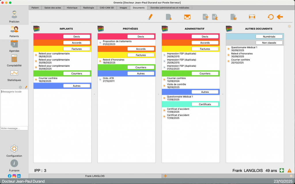
Task: Open the Agendas calendar icon in sidebar
Action: pos(14,44)
